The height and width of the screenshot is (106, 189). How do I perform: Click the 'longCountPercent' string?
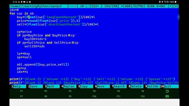point(61,17)
